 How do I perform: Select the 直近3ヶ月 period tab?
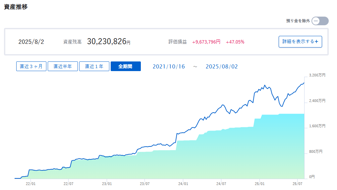31,66
